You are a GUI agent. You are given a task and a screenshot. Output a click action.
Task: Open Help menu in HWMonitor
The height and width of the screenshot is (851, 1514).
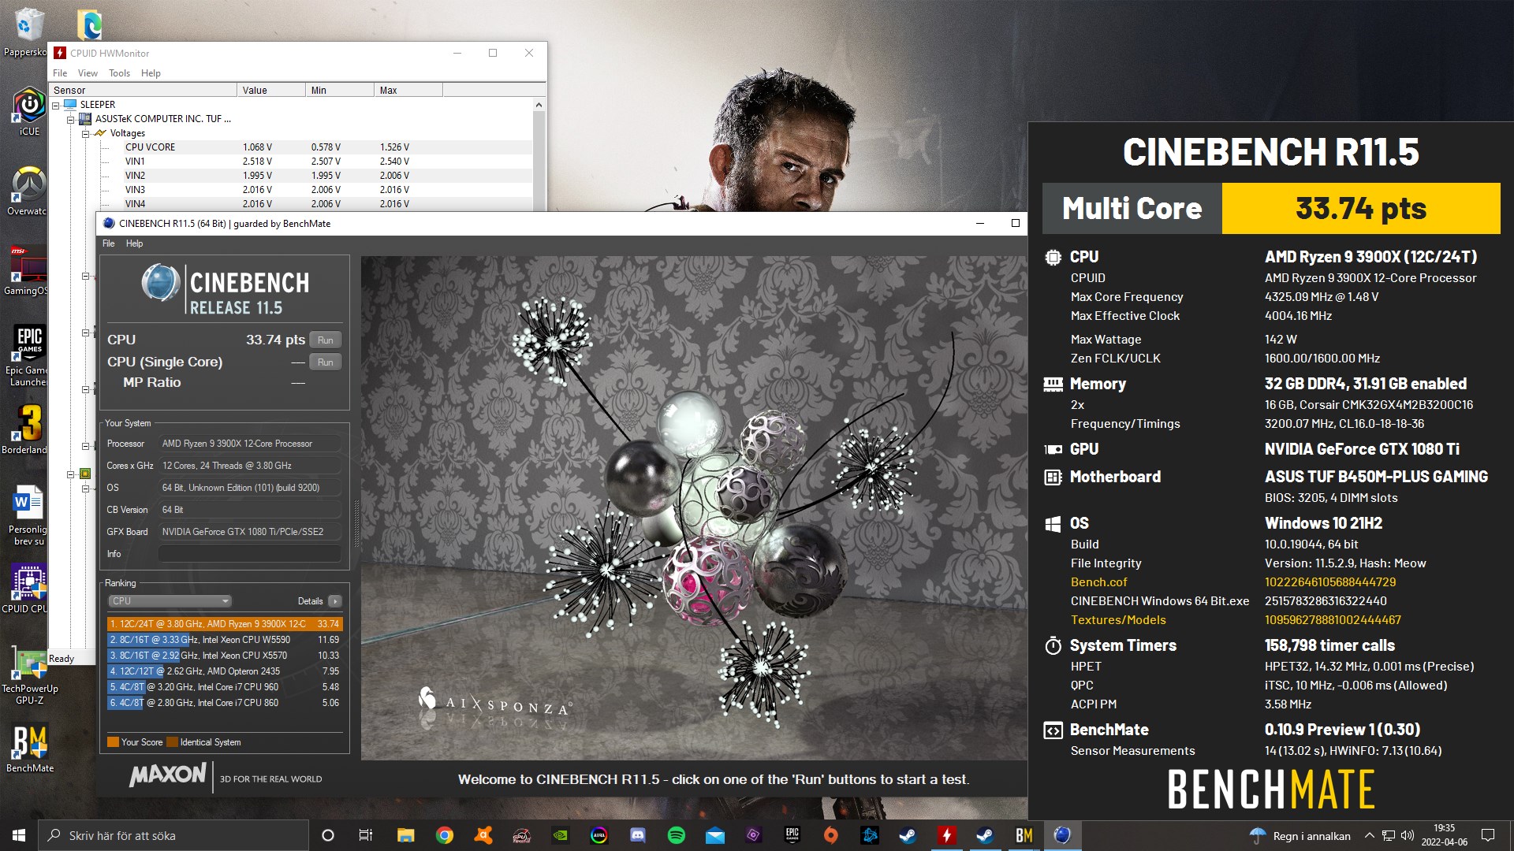point(151,73)
